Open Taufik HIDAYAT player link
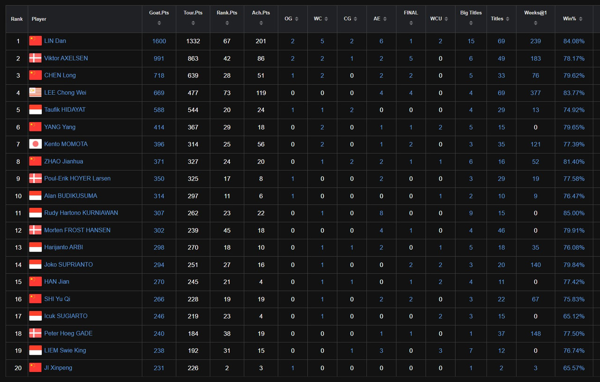 point(65,110)
